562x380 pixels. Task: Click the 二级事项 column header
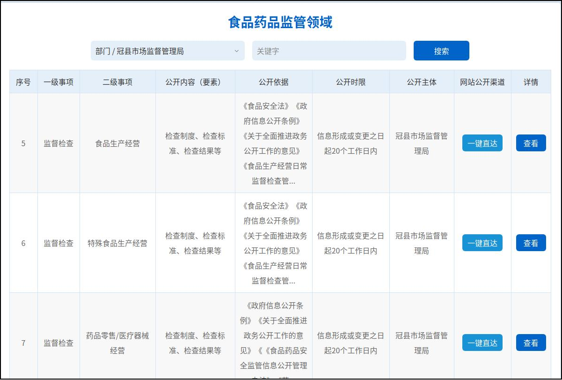117,82
